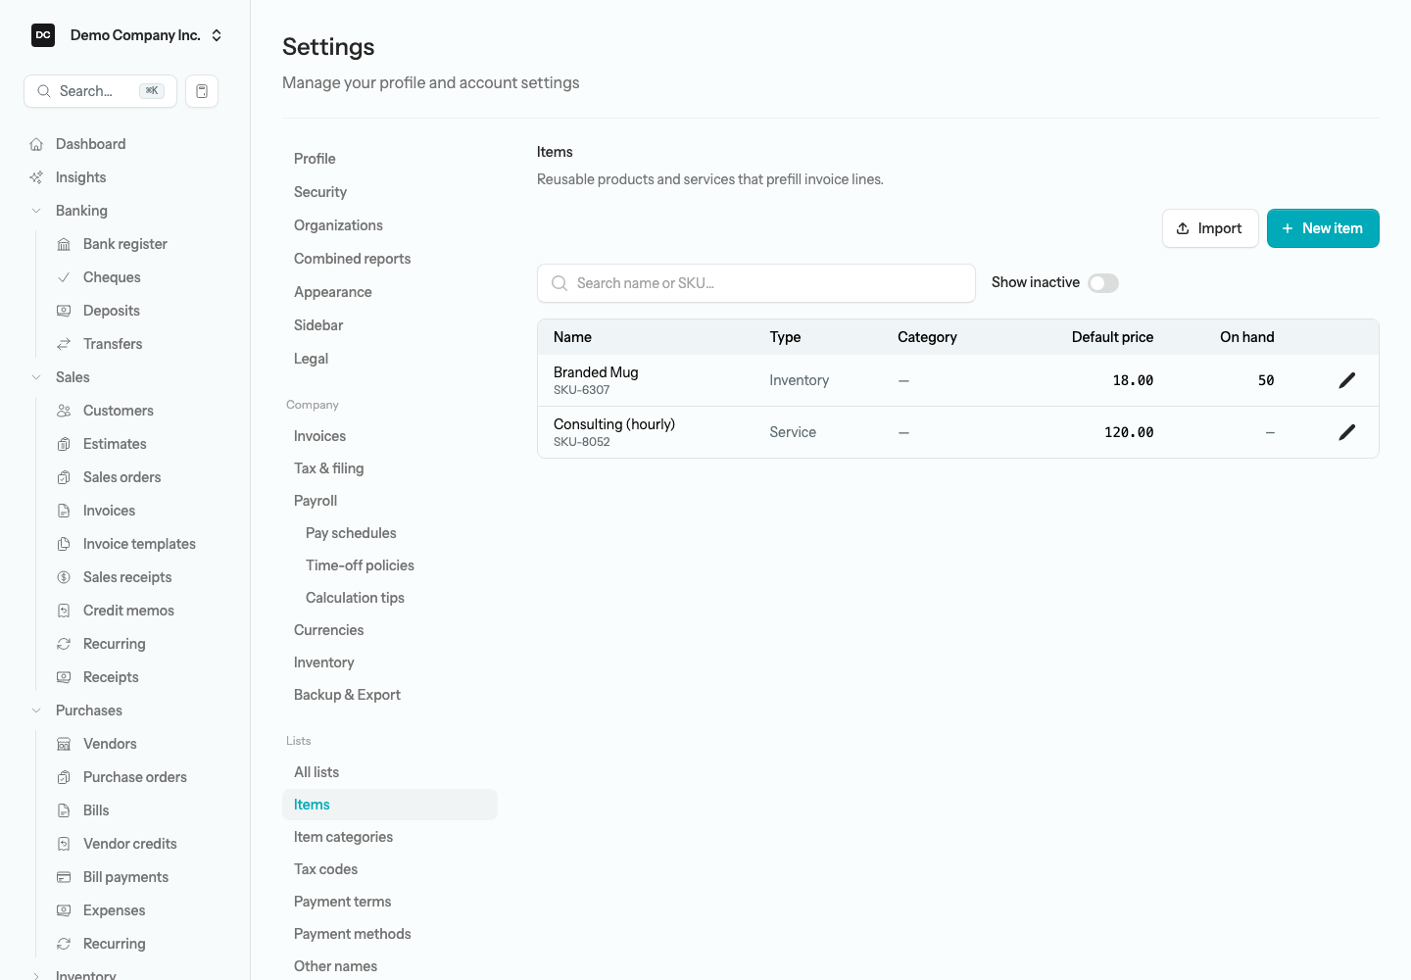Edit the Consulting (hourly) item
Screen dimensions: 1411x980
click(x=1347, y=432)
